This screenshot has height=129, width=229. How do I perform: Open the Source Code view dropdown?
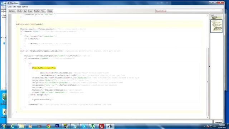189,11
